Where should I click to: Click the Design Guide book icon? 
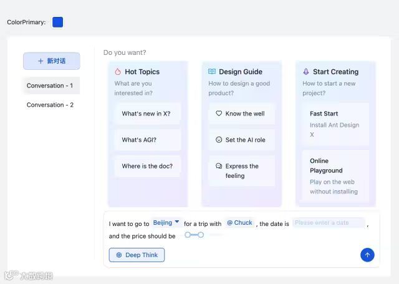tap(212, 71)
